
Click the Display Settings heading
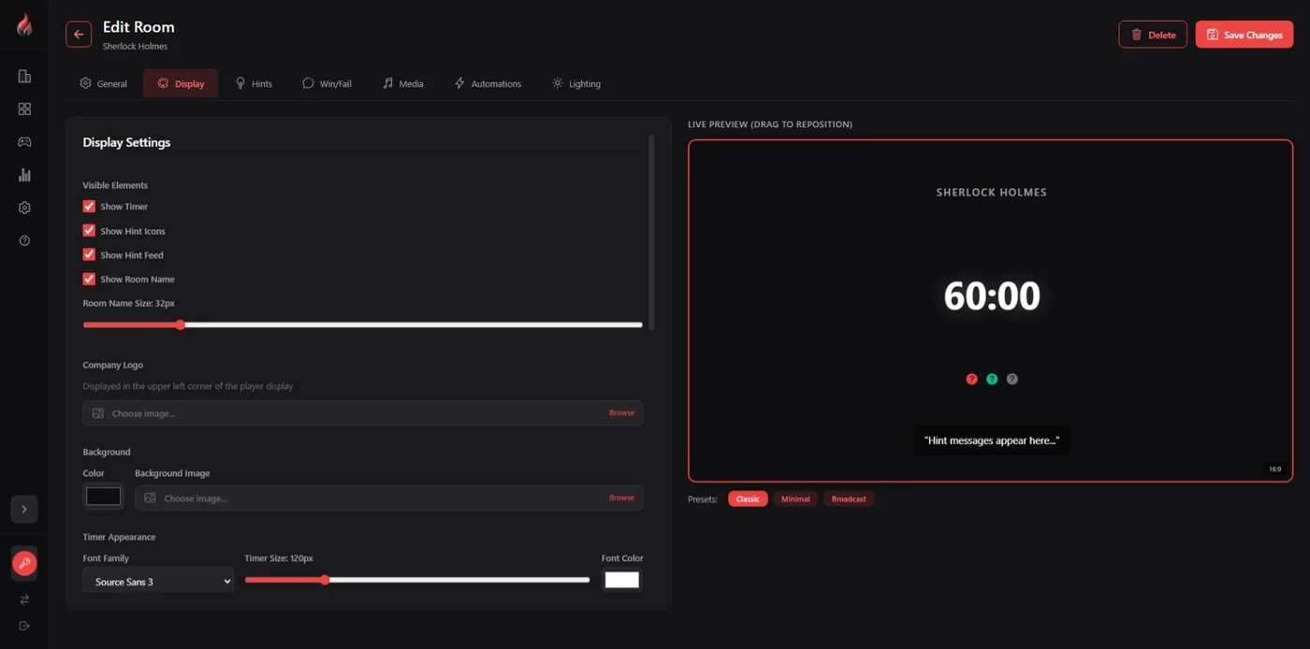126,143
